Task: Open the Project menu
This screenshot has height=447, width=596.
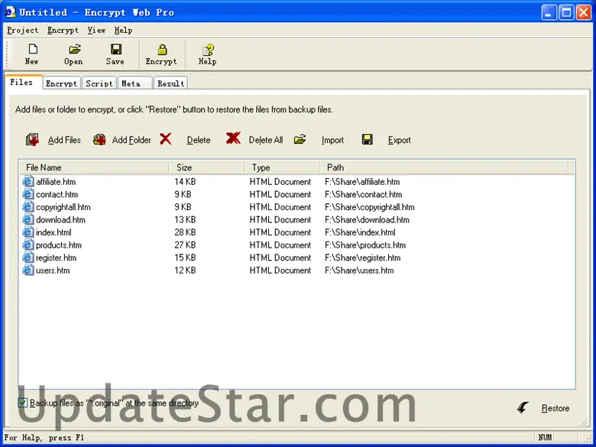Action: pos(23,31)
